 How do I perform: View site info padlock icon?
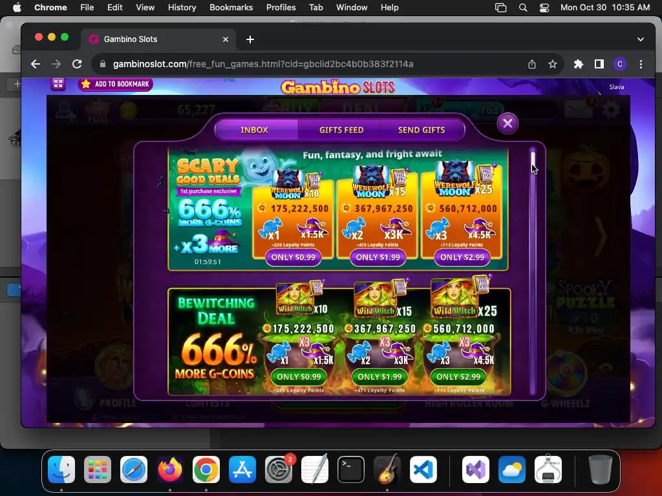102,64
